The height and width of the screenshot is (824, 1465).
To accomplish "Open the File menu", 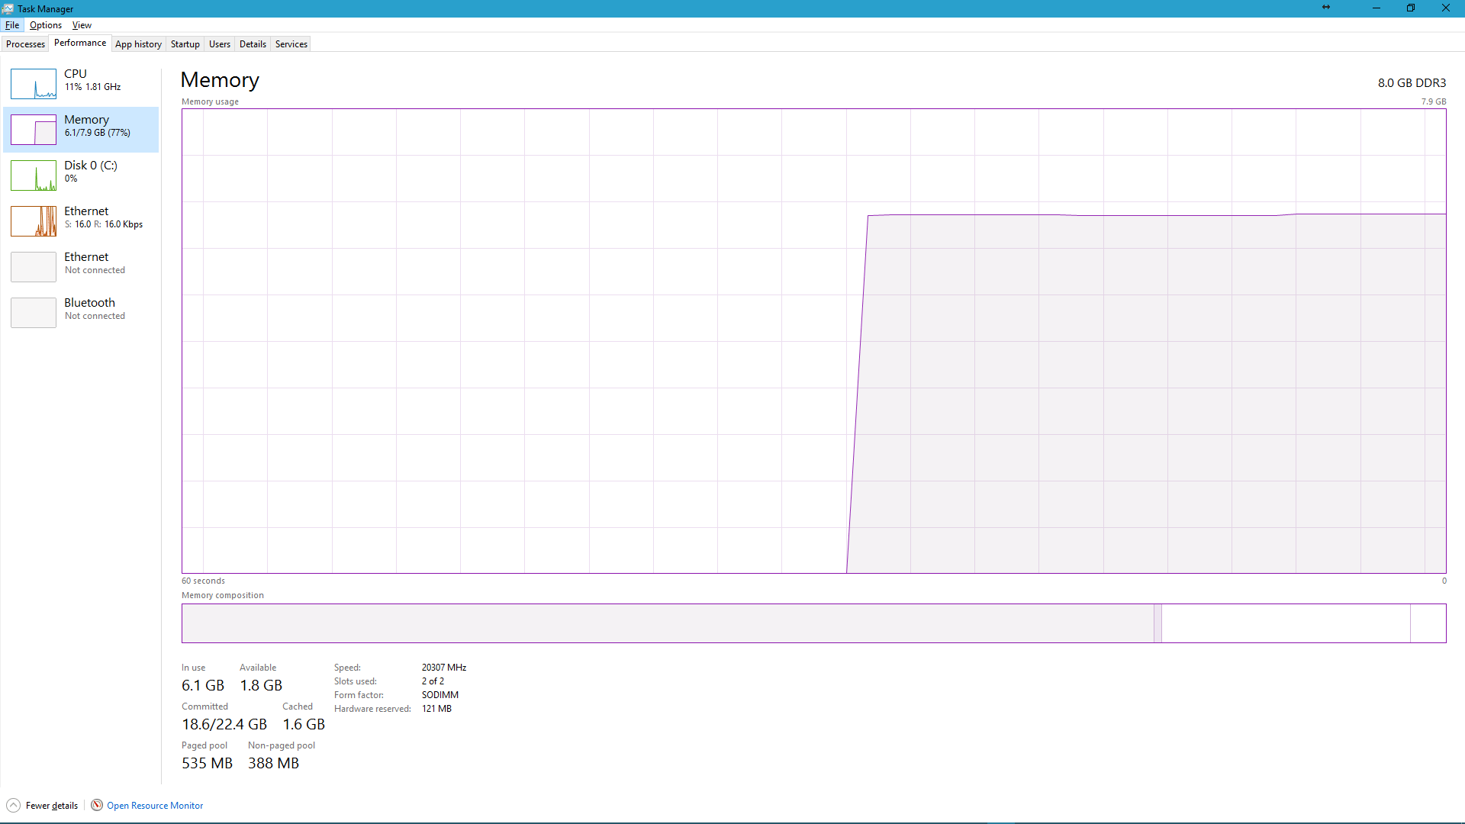I will pos(12,25).
